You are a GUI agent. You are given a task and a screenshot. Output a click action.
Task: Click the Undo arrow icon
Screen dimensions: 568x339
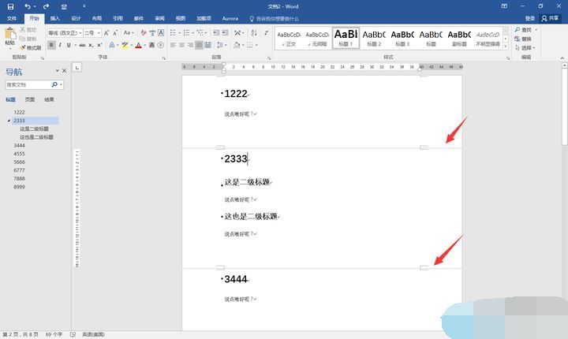tap(27, 6)
